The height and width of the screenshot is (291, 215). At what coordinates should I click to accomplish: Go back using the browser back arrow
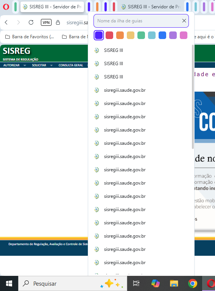click(6, 22)
